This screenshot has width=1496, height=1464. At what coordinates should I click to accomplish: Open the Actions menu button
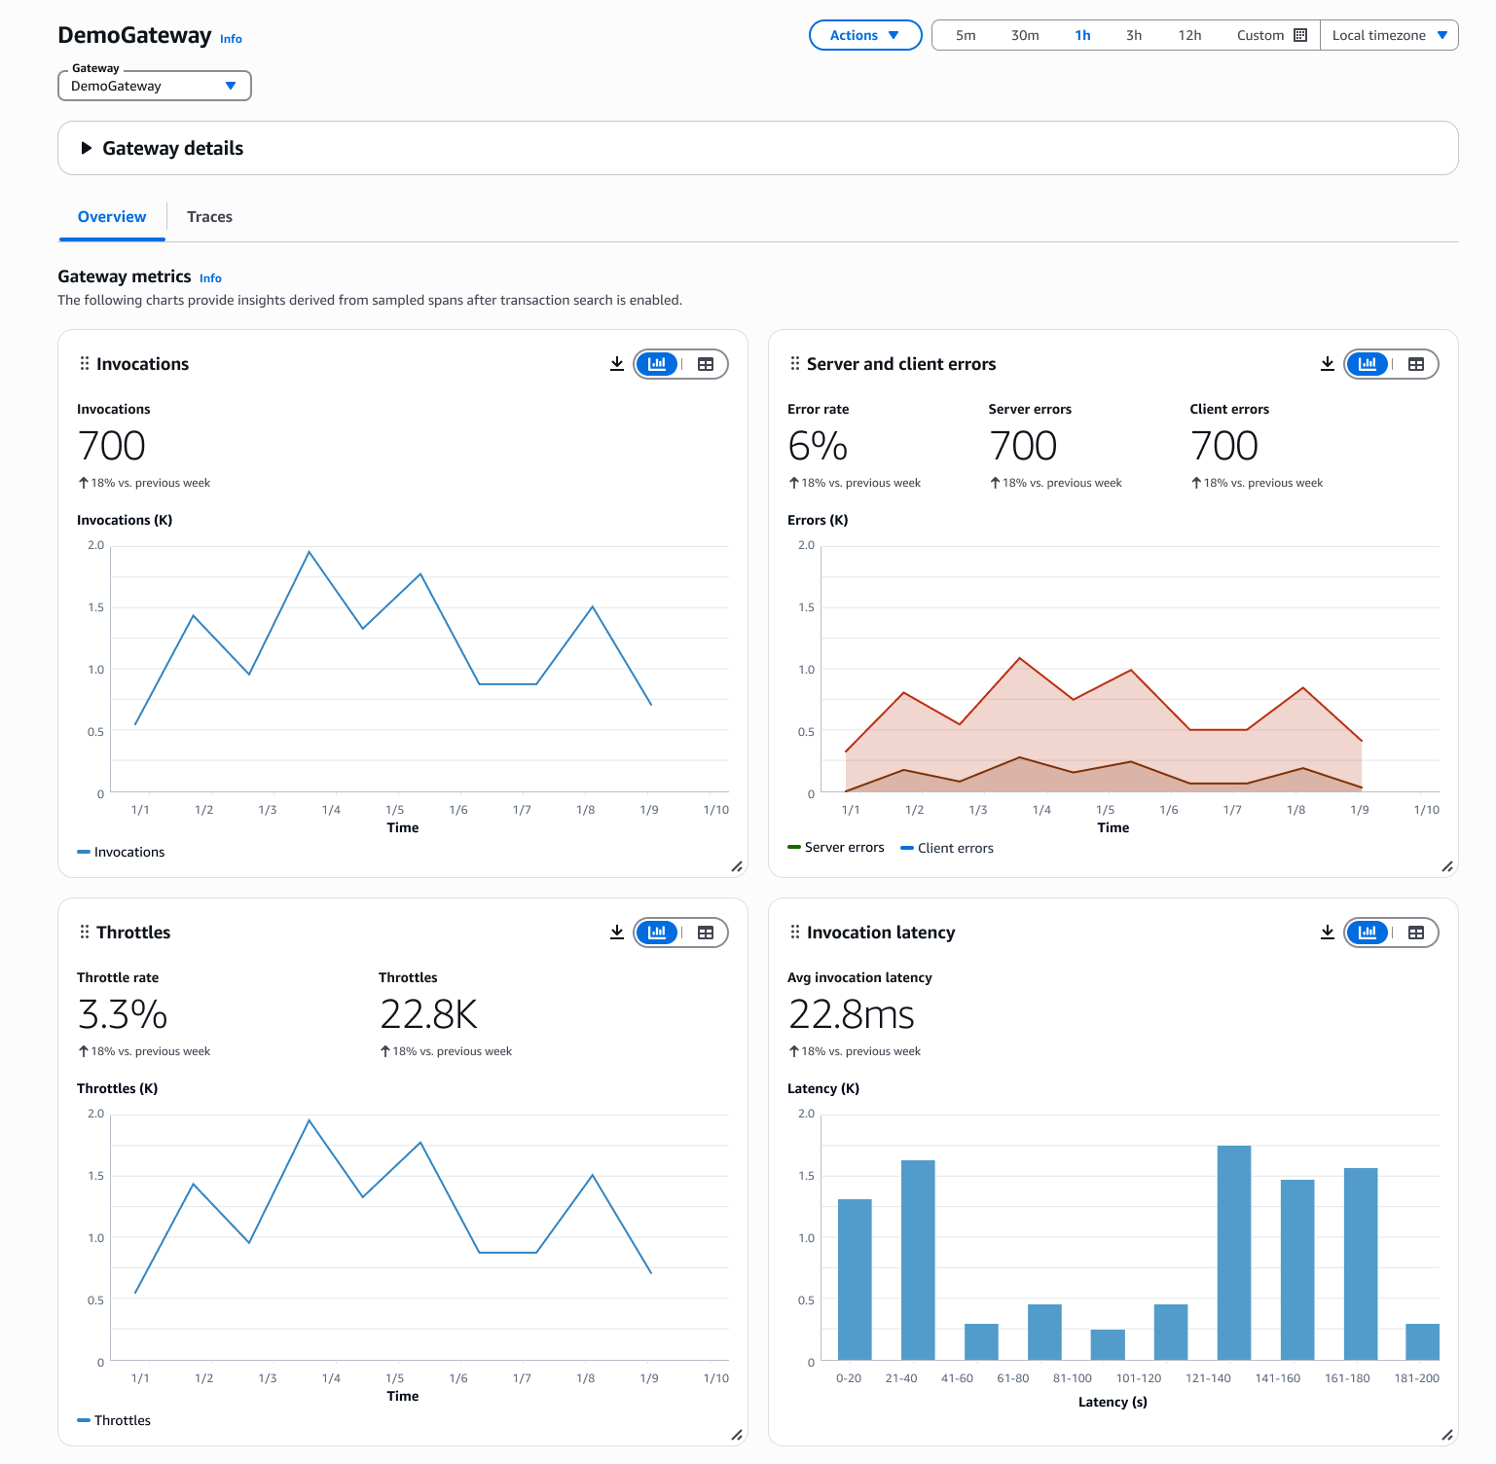click(864, 35)
